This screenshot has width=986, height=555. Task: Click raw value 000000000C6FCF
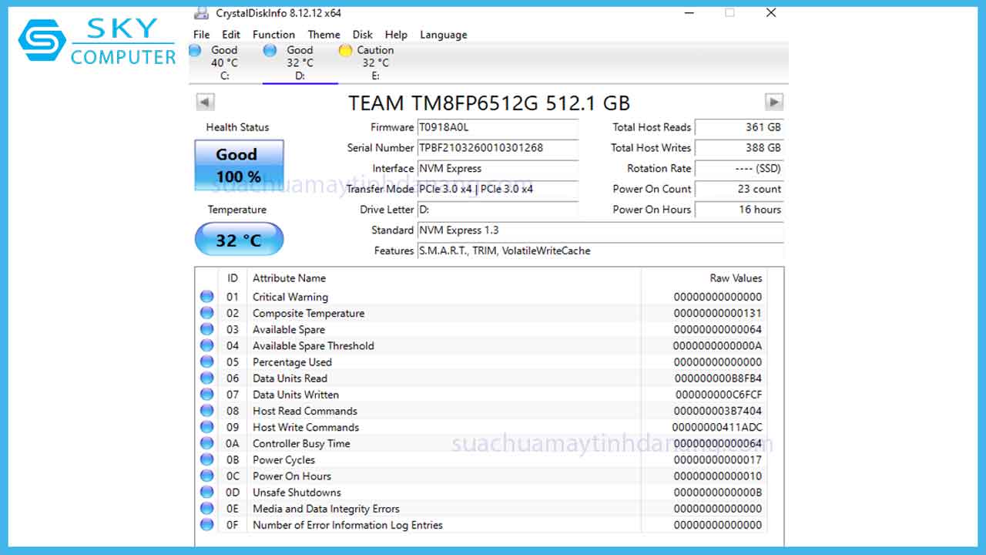pos(719,395)
